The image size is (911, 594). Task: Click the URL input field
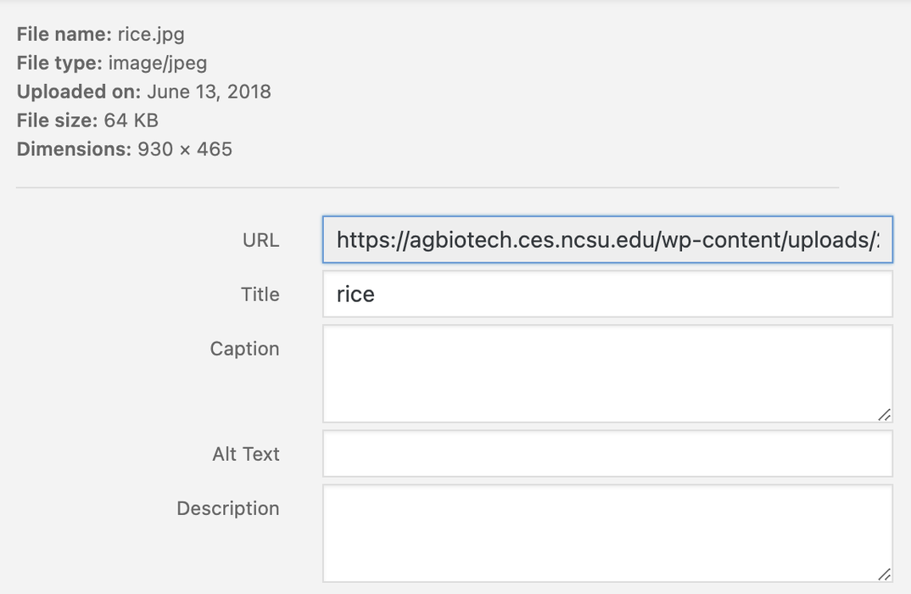[x=606, y=240]
